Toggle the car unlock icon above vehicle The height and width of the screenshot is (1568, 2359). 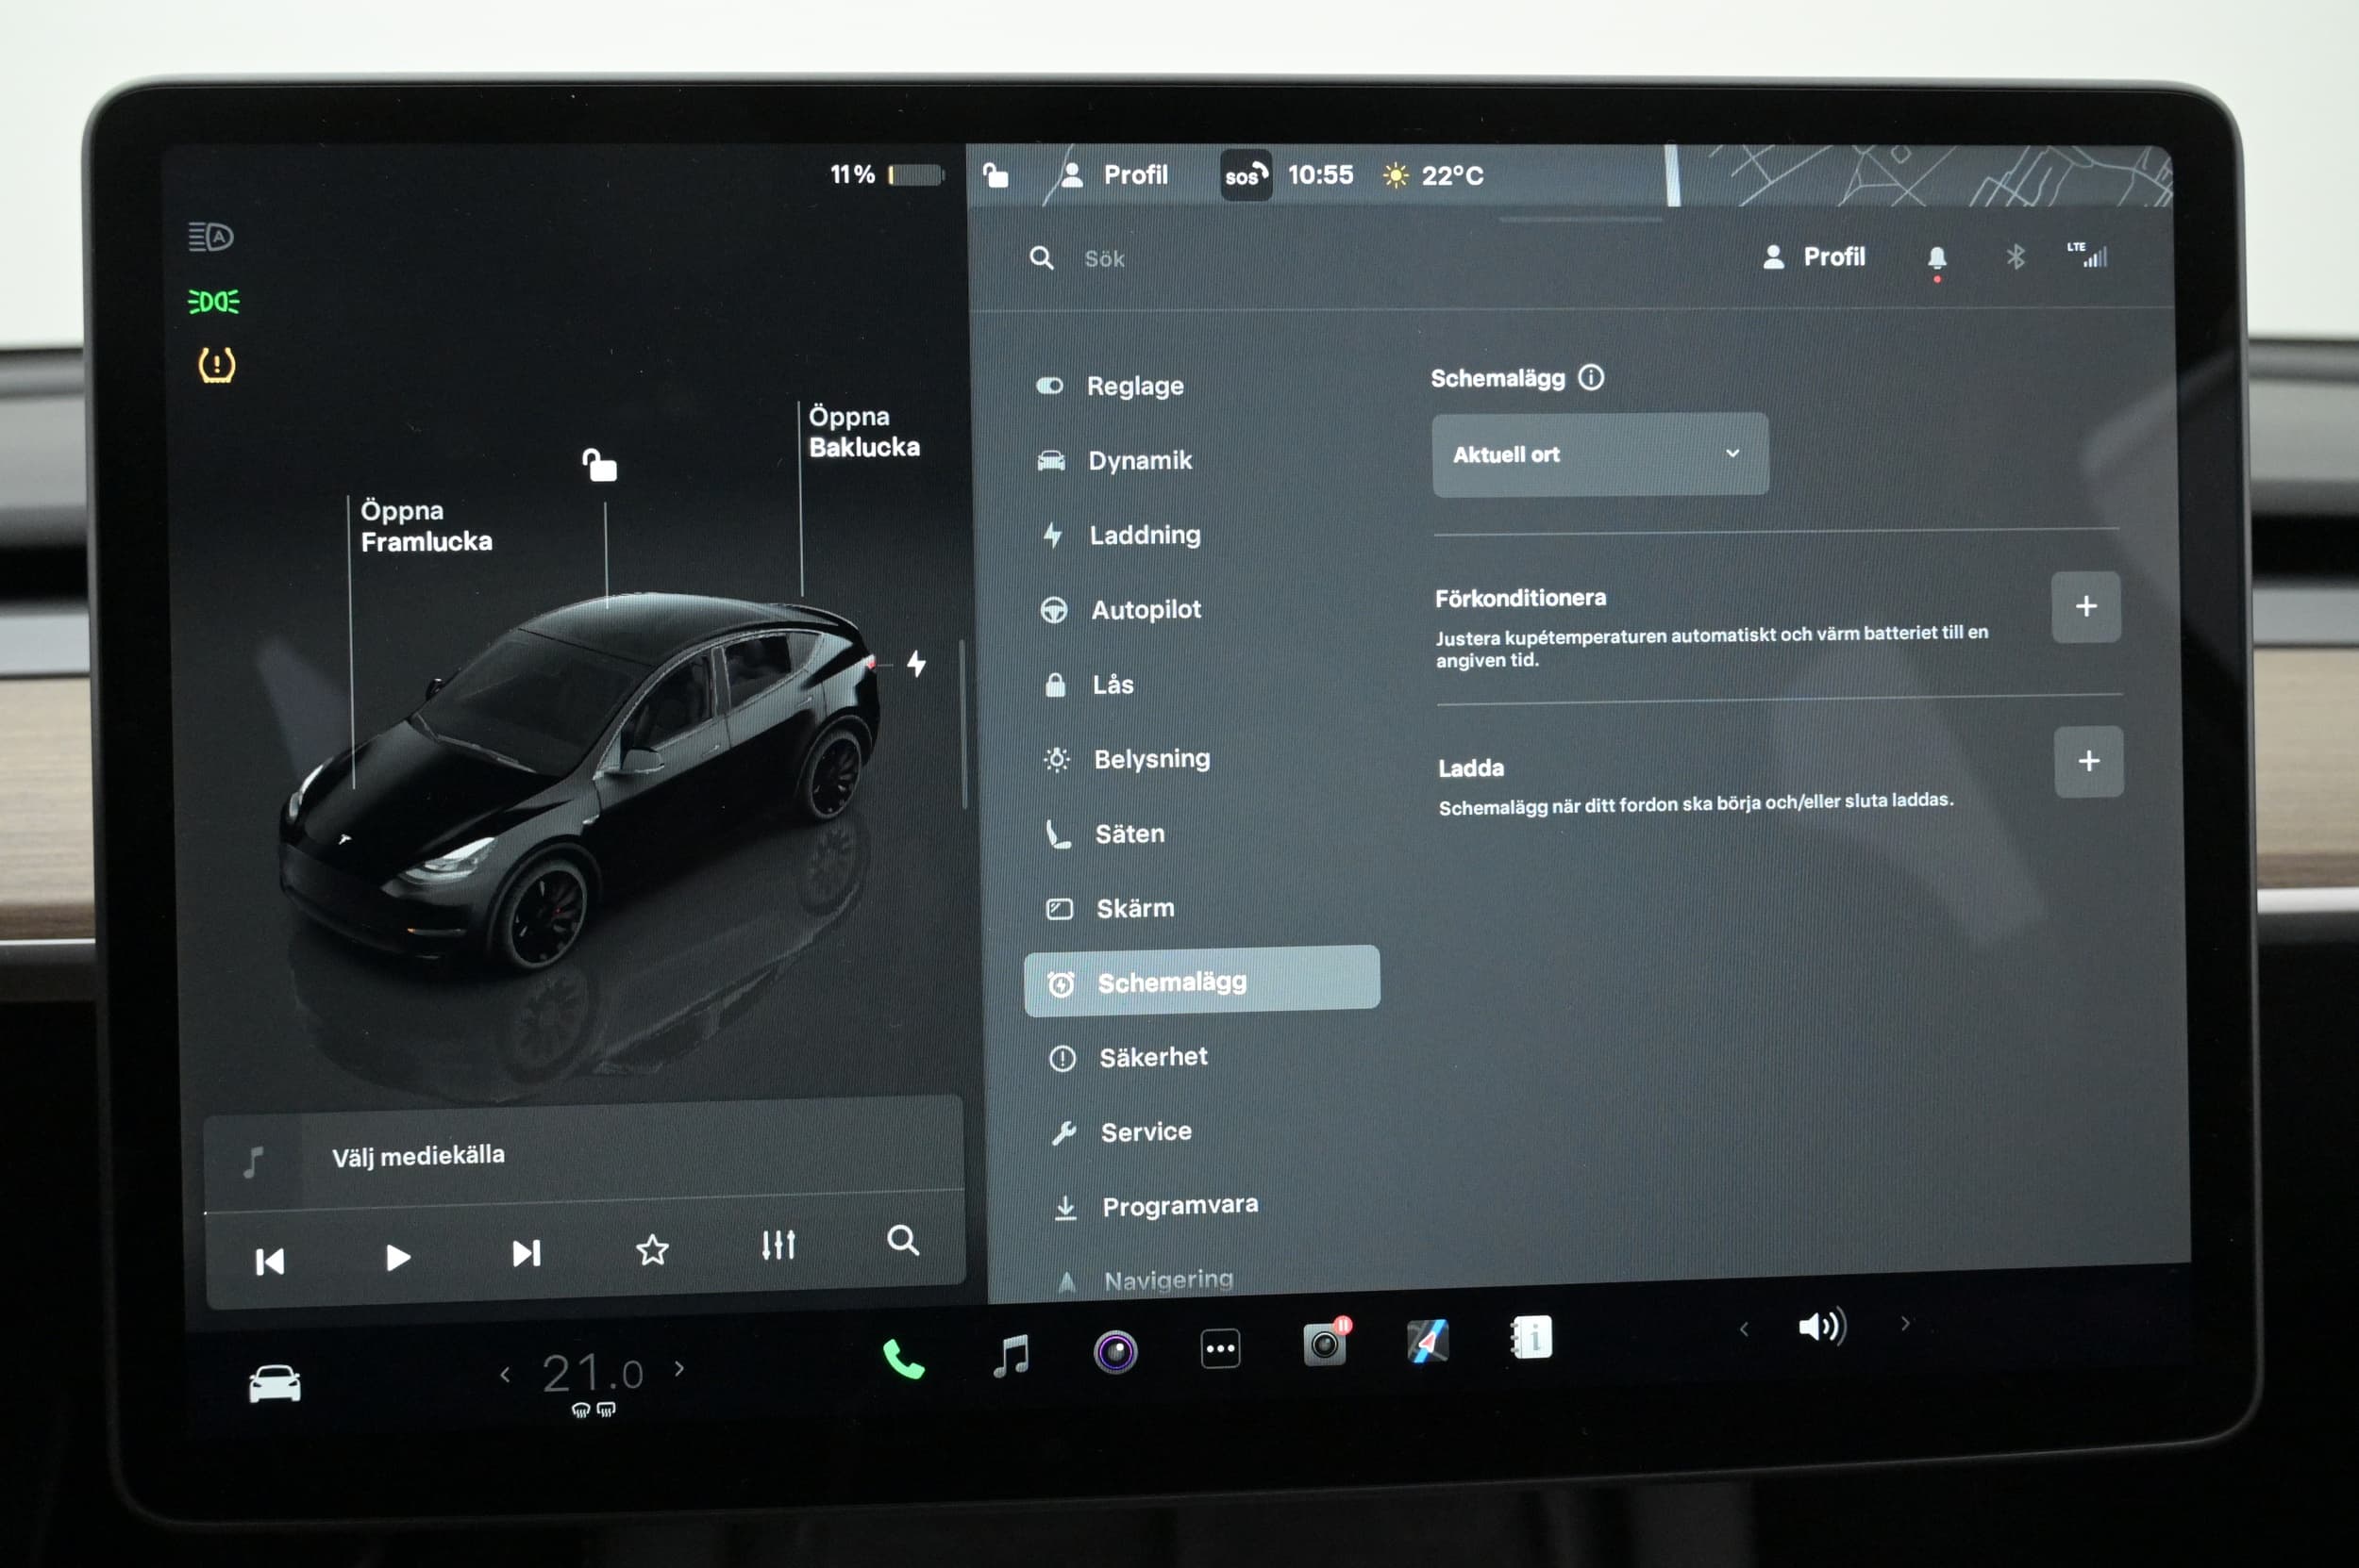point(599,465)
